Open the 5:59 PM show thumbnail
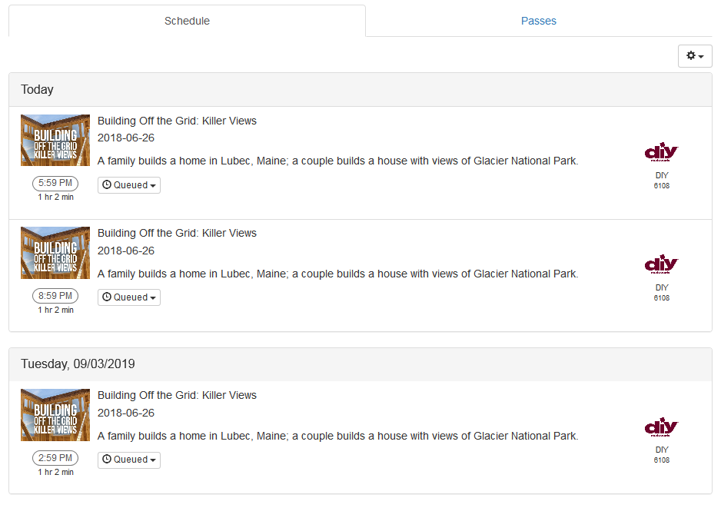Viewport: 721px width, 508px height. [x=55, y=141]
